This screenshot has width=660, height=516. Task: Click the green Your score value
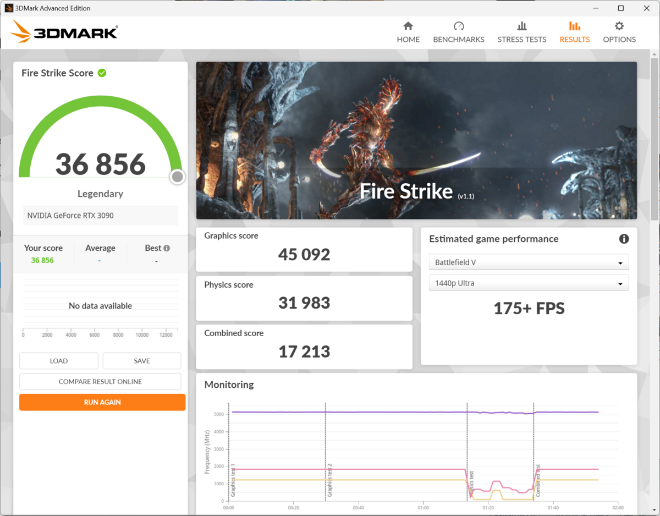tap(42, 260)
